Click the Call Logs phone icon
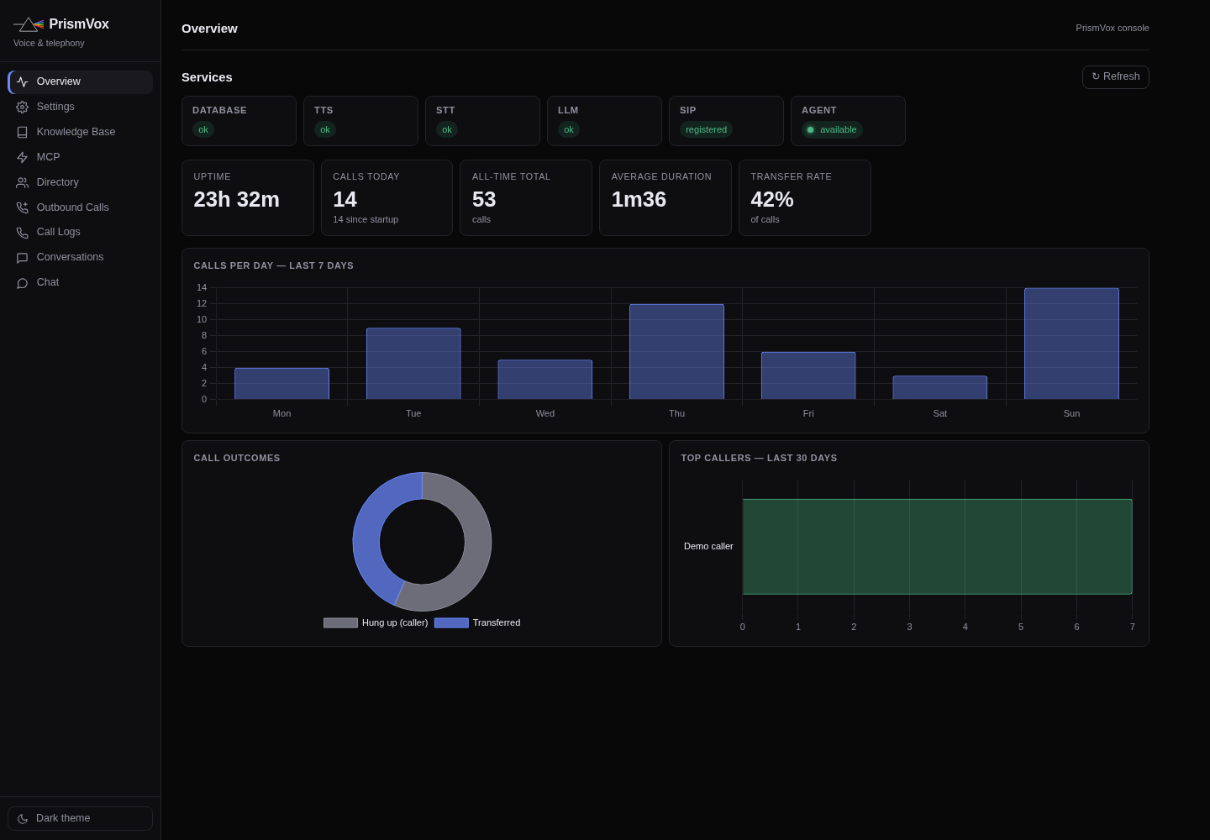Screen dimensions: 1210x840 [22, 232]
